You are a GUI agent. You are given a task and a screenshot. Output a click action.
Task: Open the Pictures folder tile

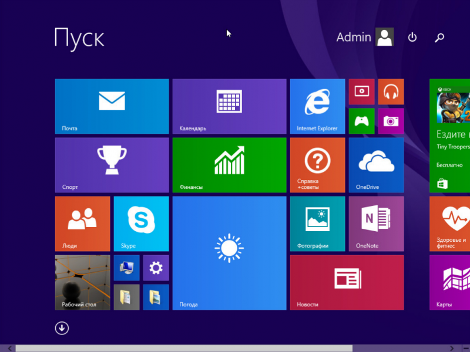click(x=156, y=297)
